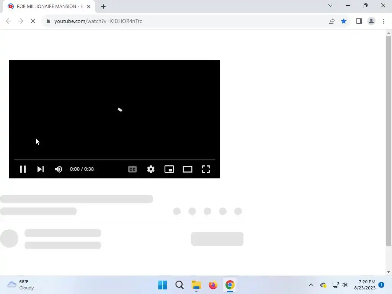Toggle closed captions CC button
This screenshot has width=392, height=294.
[x=132, y=169]
